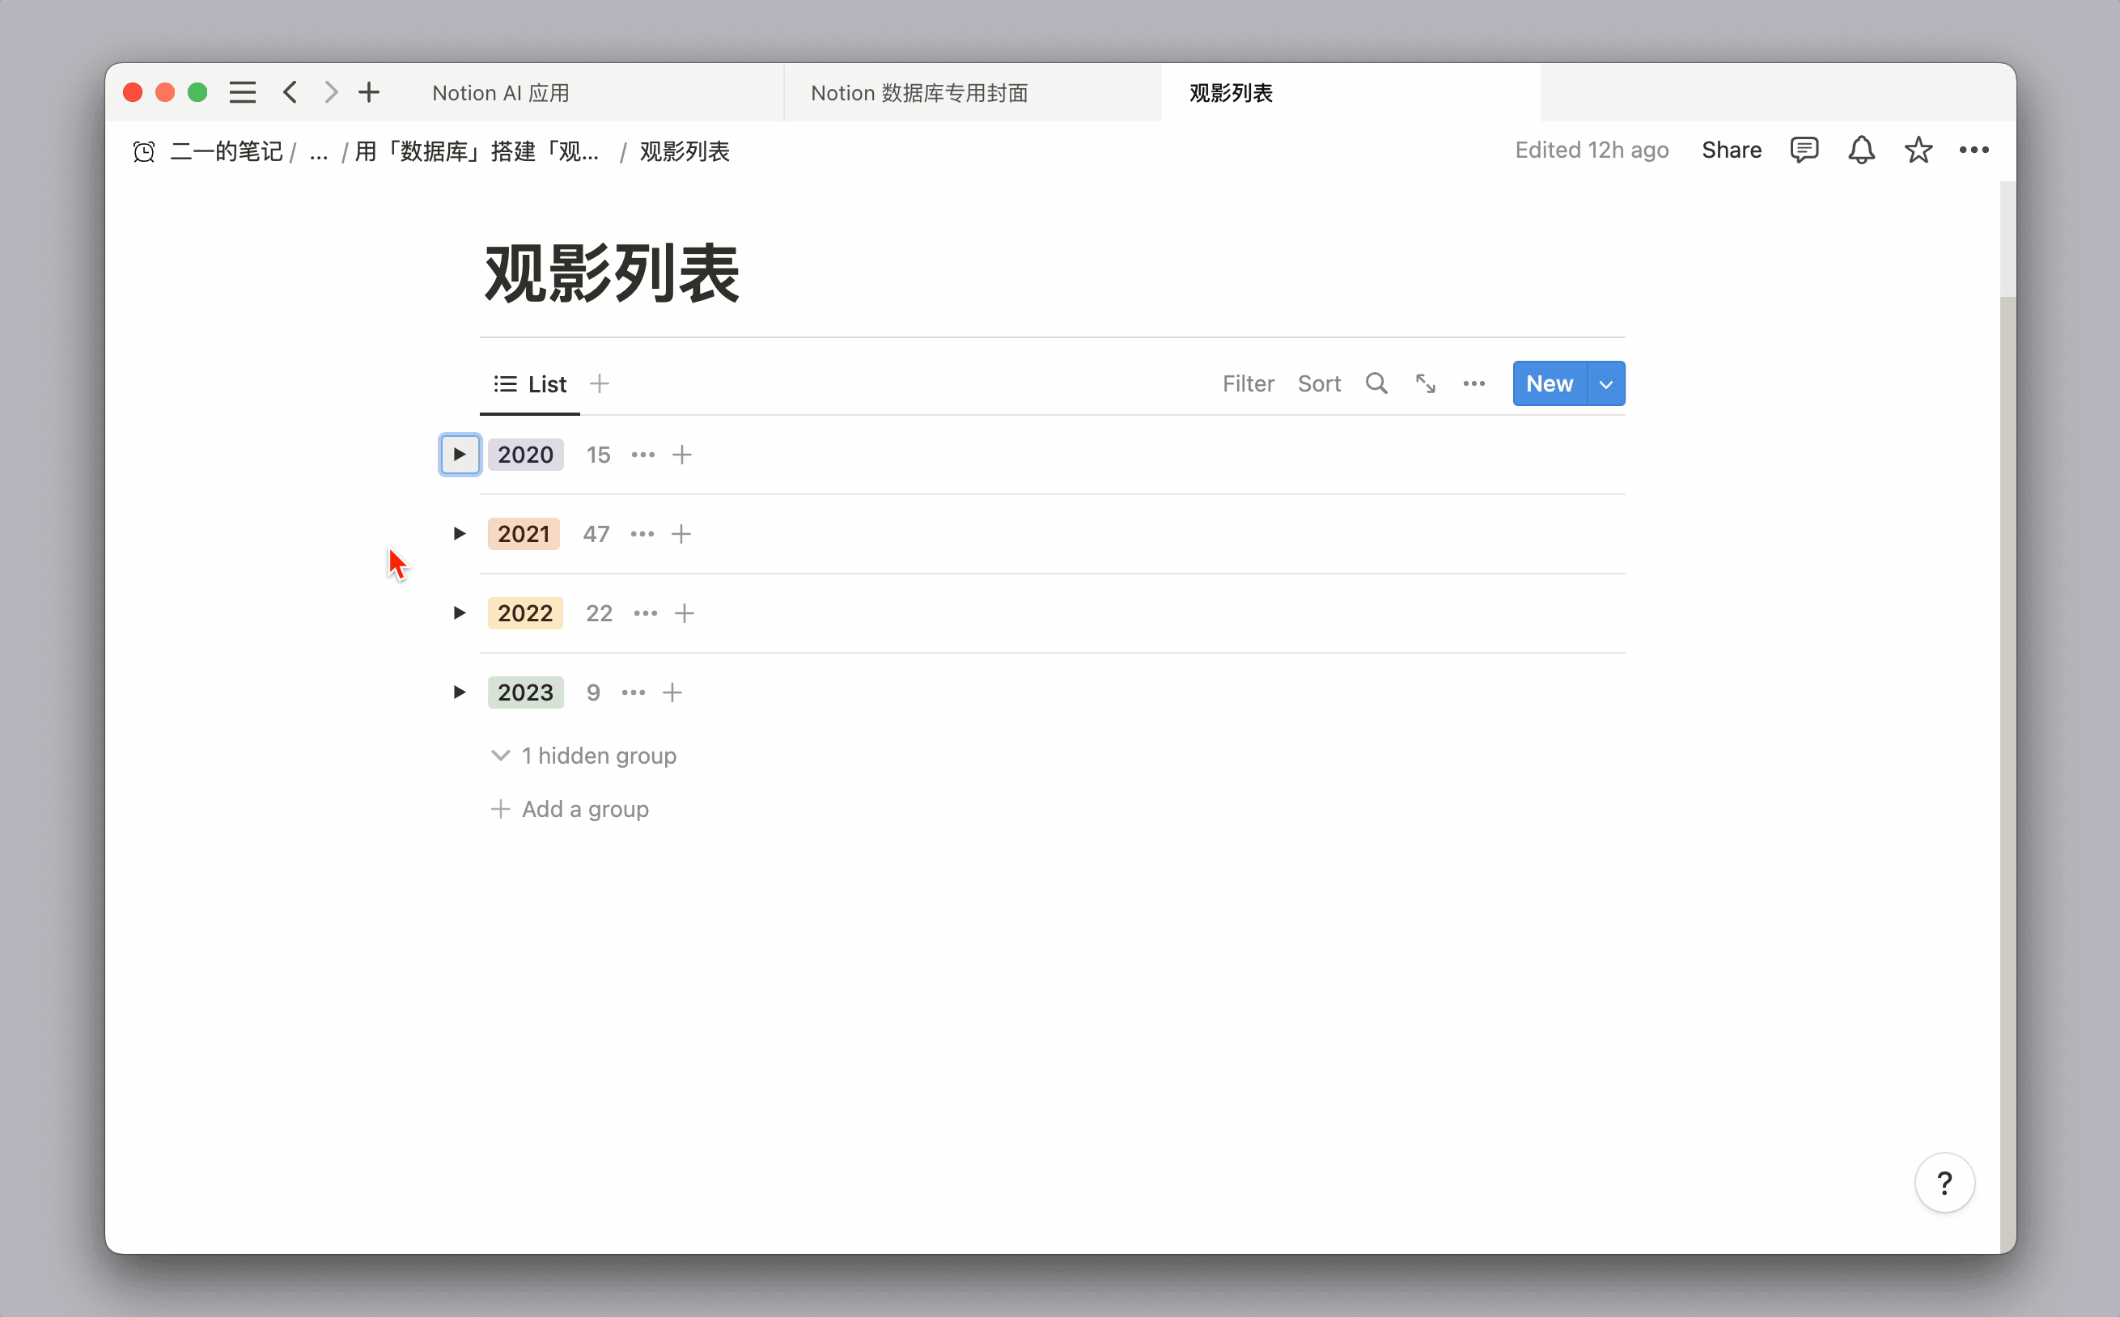Add an item to the 2023 group
This screenshot has width=2120, height=1317.
[672, 692]
